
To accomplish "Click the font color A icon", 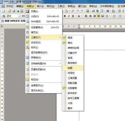I will pos(79,16).
